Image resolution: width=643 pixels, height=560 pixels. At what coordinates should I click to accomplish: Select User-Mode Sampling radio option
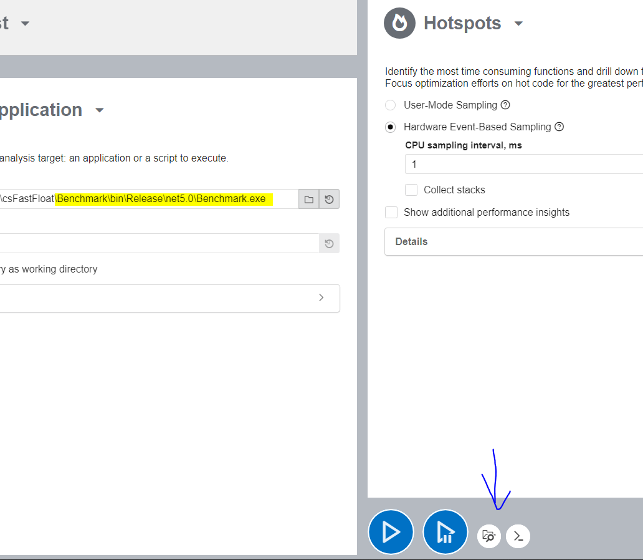(391, 105)
